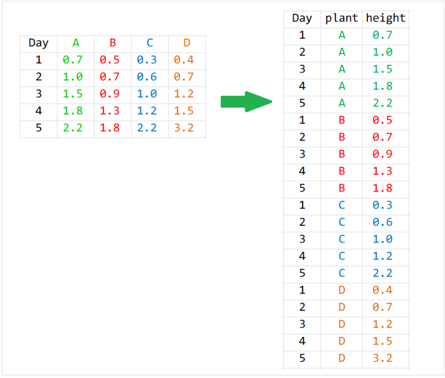Select plant B cell for day 1, right table
This screenshot has height=378, width=445.
tap(342, 120)
